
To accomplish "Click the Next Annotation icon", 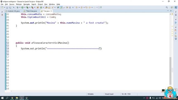I will pyautogui.click(x=77, y=7).
